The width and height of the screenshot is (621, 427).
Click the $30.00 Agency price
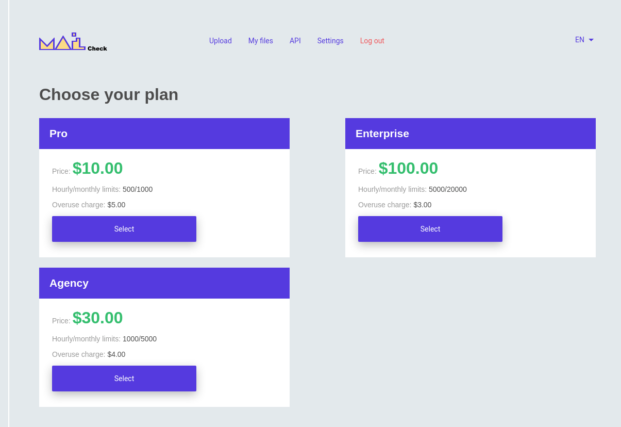pyautogui.click(x=98, y=318)
